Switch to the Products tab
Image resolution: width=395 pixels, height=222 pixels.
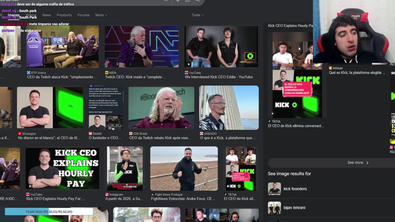click(64, 15)
